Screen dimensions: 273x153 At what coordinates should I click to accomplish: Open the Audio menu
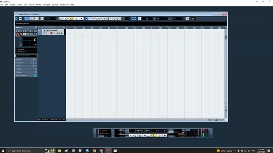click(20, 5)
